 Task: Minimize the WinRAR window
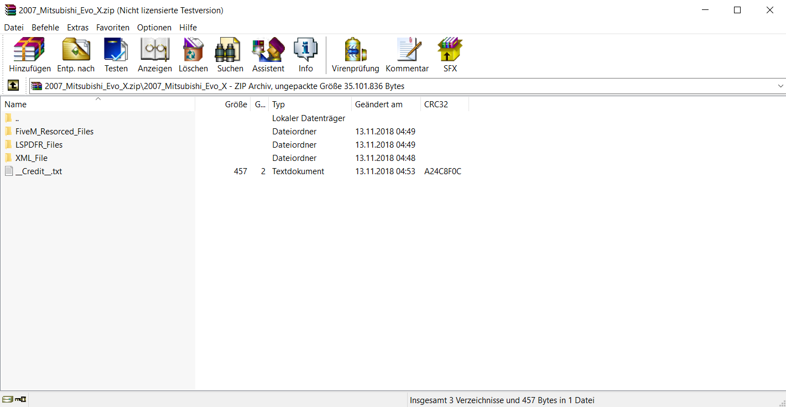coord(705,10)
